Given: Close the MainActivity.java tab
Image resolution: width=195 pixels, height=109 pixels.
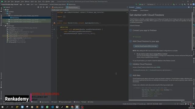Looking at the screenshot, I should click(79, 7).
